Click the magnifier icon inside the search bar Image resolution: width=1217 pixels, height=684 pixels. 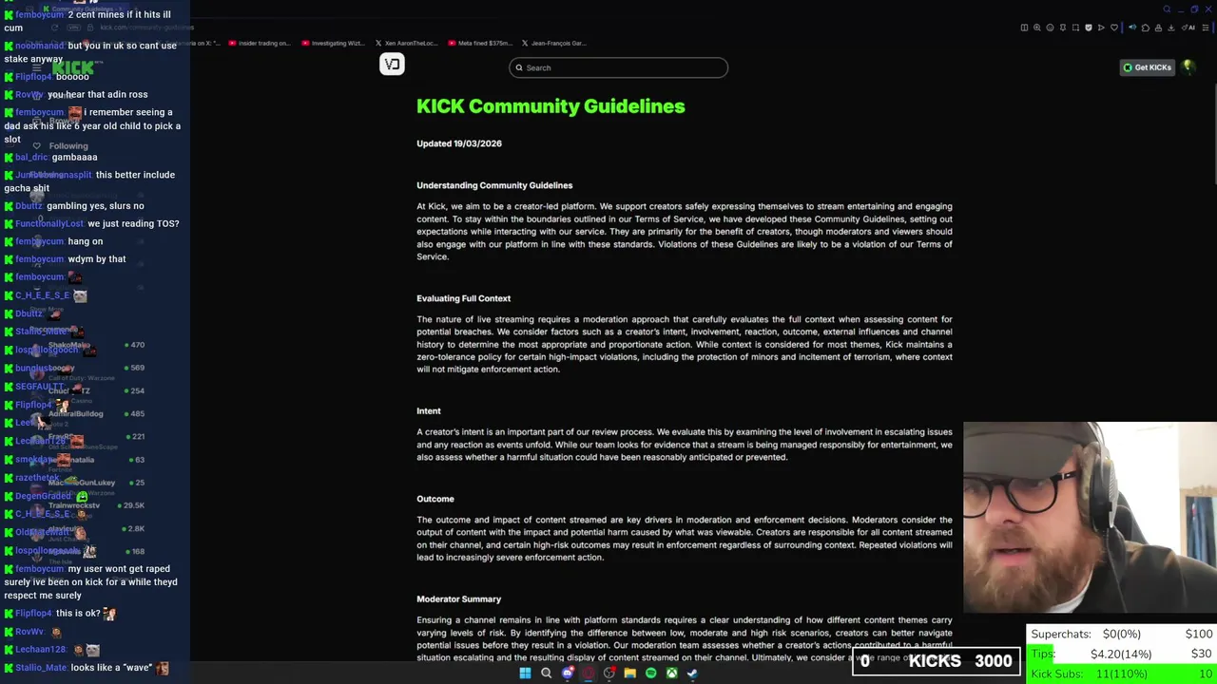[x=519, y=68]
